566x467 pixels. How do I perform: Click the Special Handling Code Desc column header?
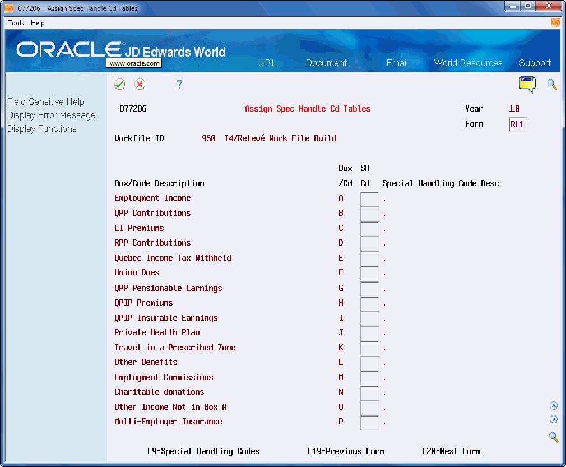440,183
